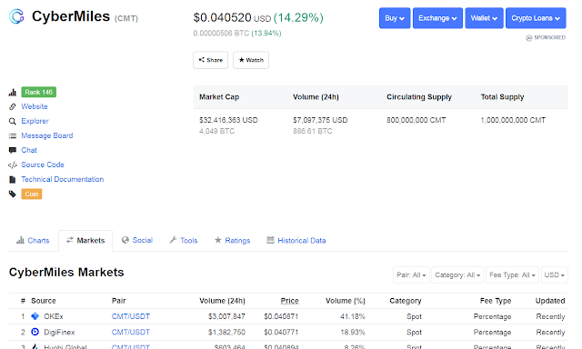Open the Source Code link
582x349 pixels.
coord(43,165)
